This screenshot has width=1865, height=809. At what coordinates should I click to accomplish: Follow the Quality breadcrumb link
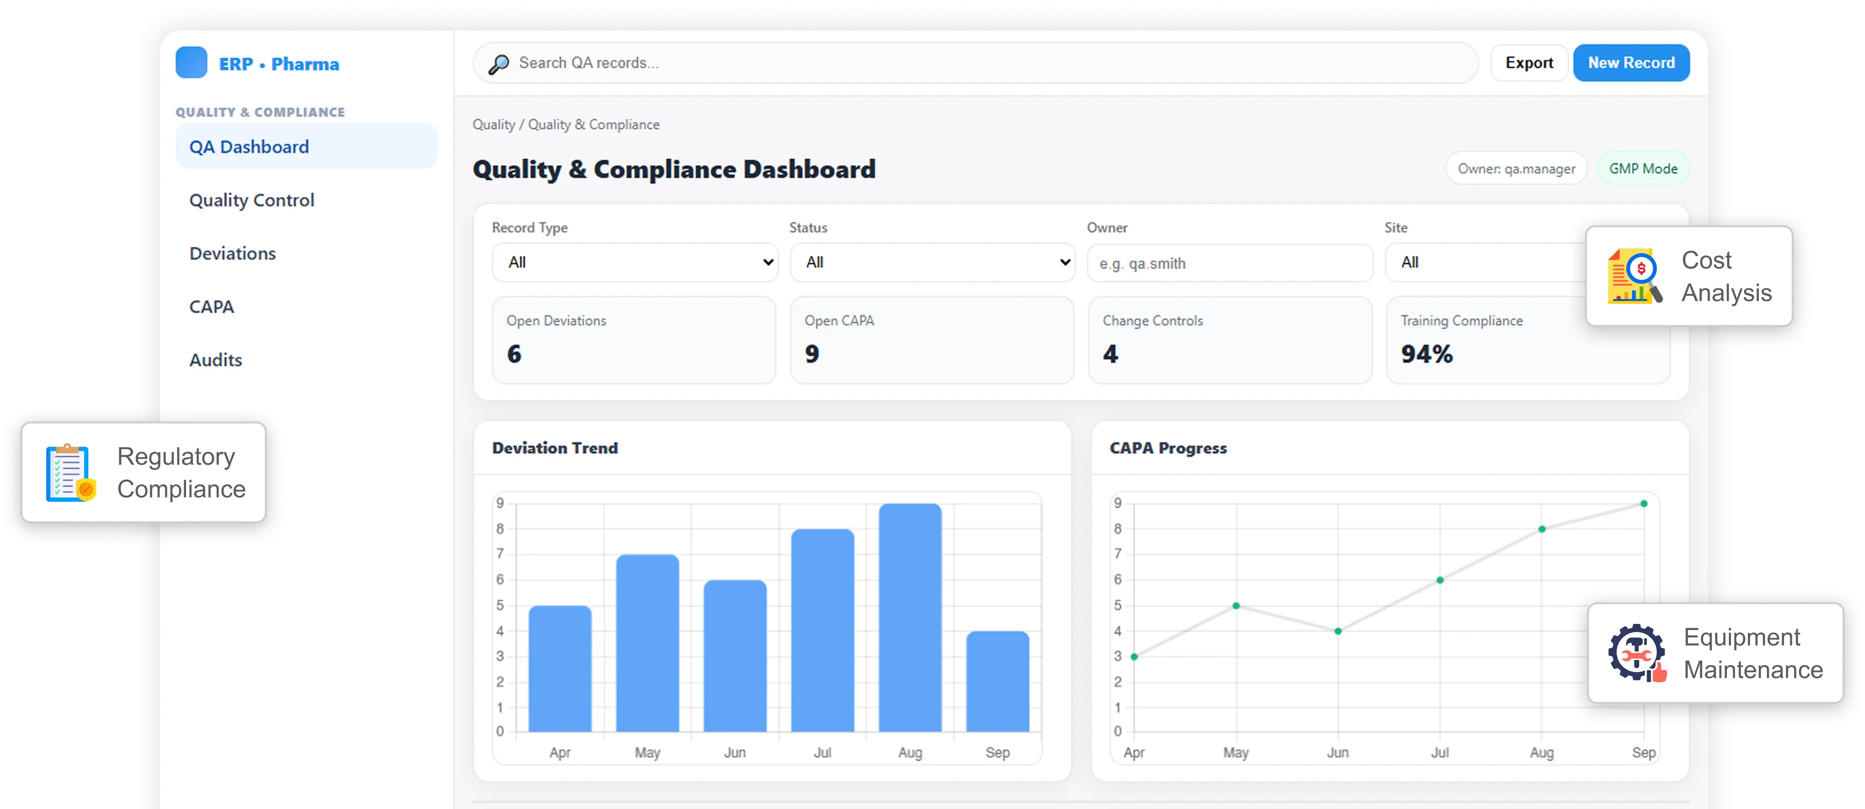click(x=494, y=124)
